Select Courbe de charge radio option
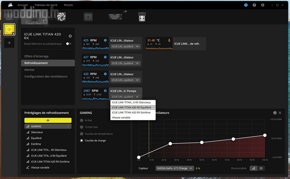Image resolution: width=290 pixels, height=179 pixels. [82, 140]
